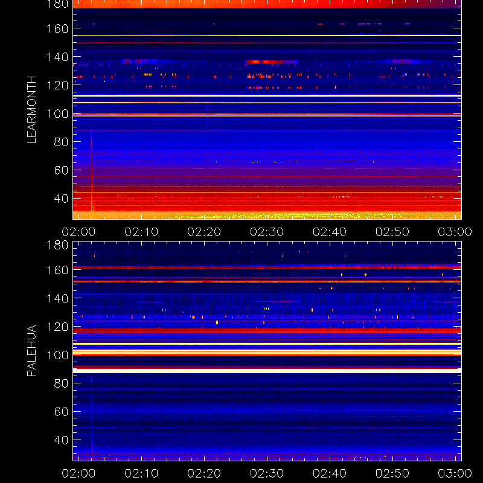
Task: Pick the 80 frequency label on Palehua plot
Action: (61, 383)
